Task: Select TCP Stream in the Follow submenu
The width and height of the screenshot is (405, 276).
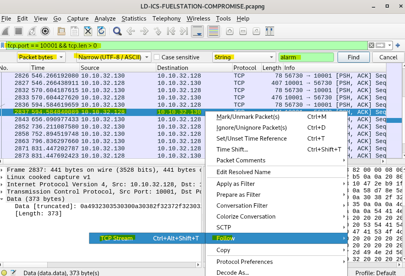Action: [x=117, y=238]
